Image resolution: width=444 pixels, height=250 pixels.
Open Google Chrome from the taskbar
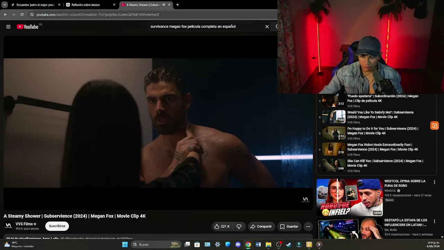tap(248, 244)
